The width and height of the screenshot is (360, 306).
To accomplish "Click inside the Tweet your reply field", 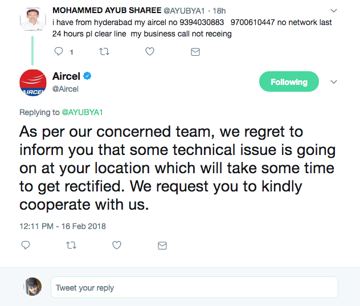I will click(194, 287).
